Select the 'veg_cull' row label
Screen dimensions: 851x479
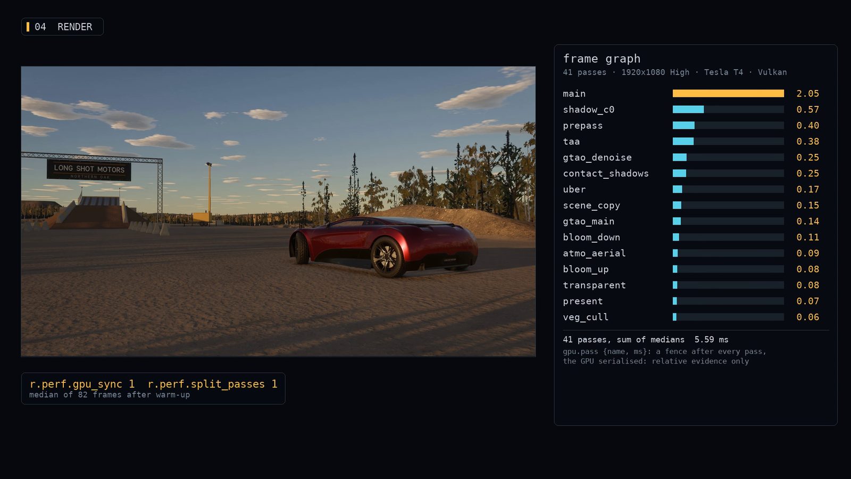point(586,317)
